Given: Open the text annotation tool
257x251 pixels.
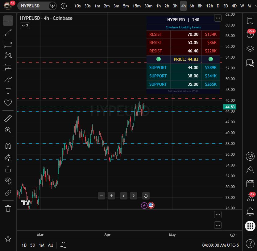Looking at the screenshot, I should [x=8, y=91].
